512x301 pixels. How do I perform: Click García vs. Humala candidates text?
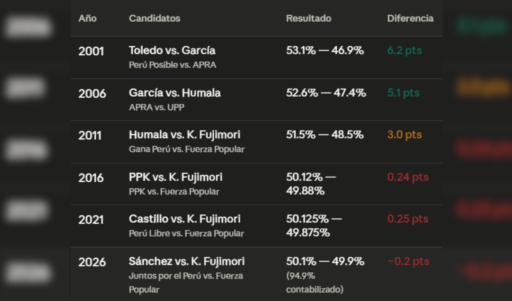[175, 93]
